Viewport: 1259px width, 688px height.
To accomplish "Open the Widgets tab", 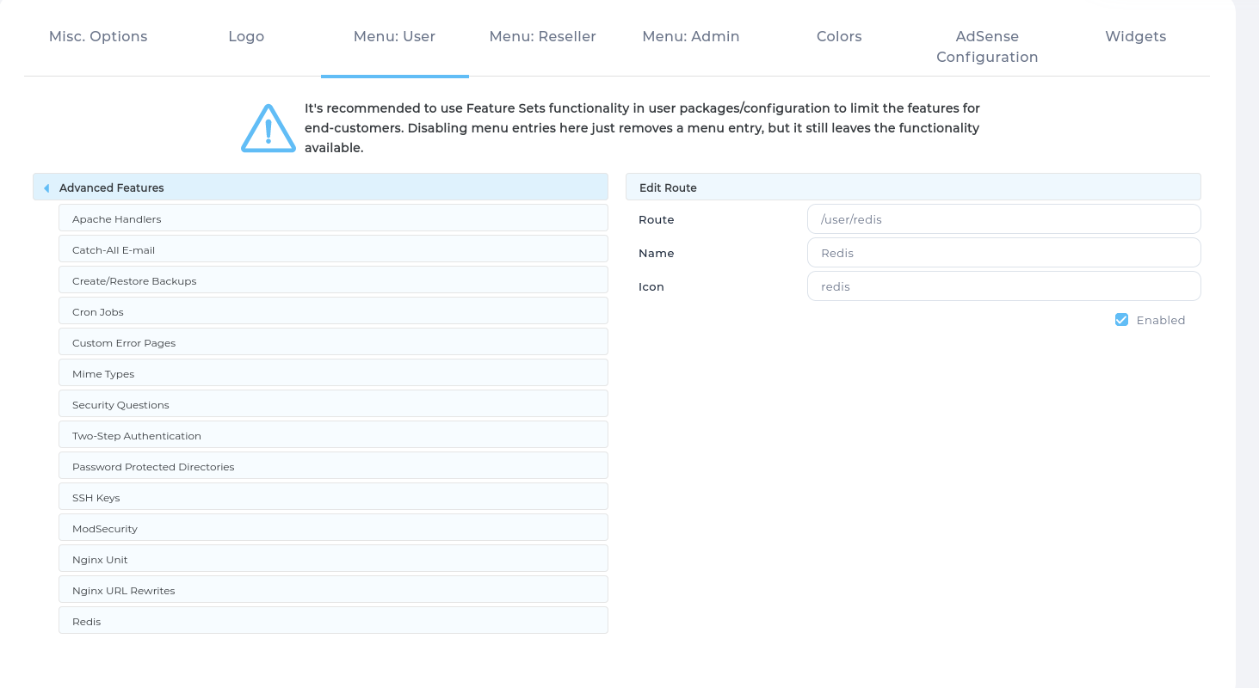I will click(x=1135, y=37).
